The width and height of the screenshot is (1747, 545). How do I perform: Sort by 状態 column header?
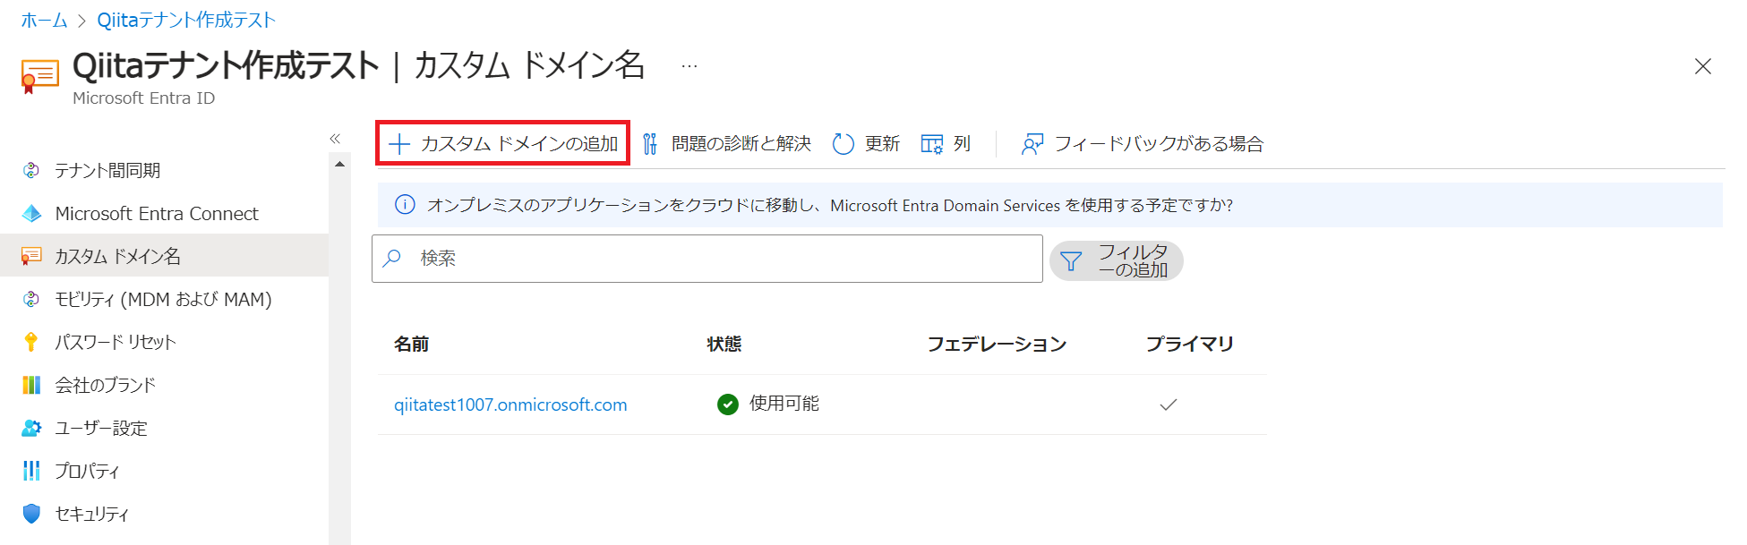point(724,344)
